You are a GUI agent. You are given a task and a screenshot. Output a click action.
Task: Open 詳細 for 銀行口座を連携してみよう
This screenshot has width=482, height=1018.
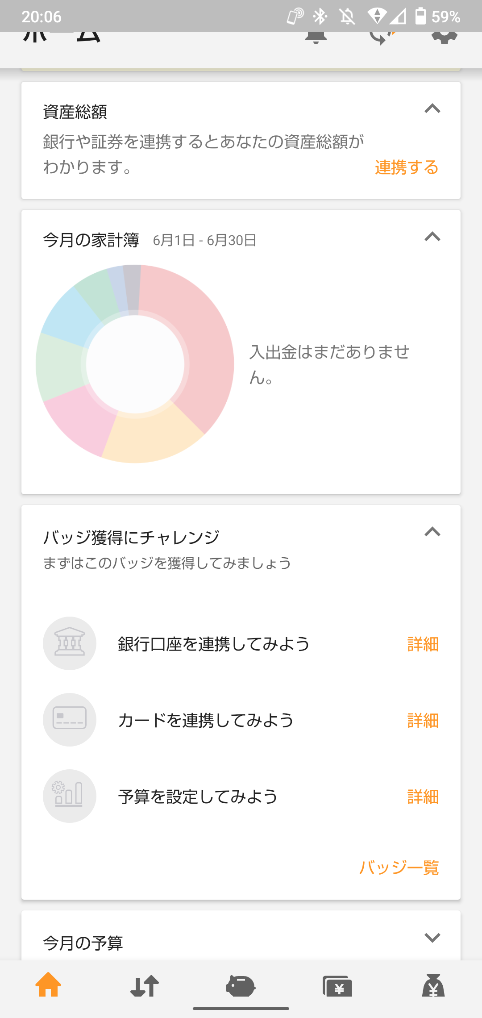(423, 644)
